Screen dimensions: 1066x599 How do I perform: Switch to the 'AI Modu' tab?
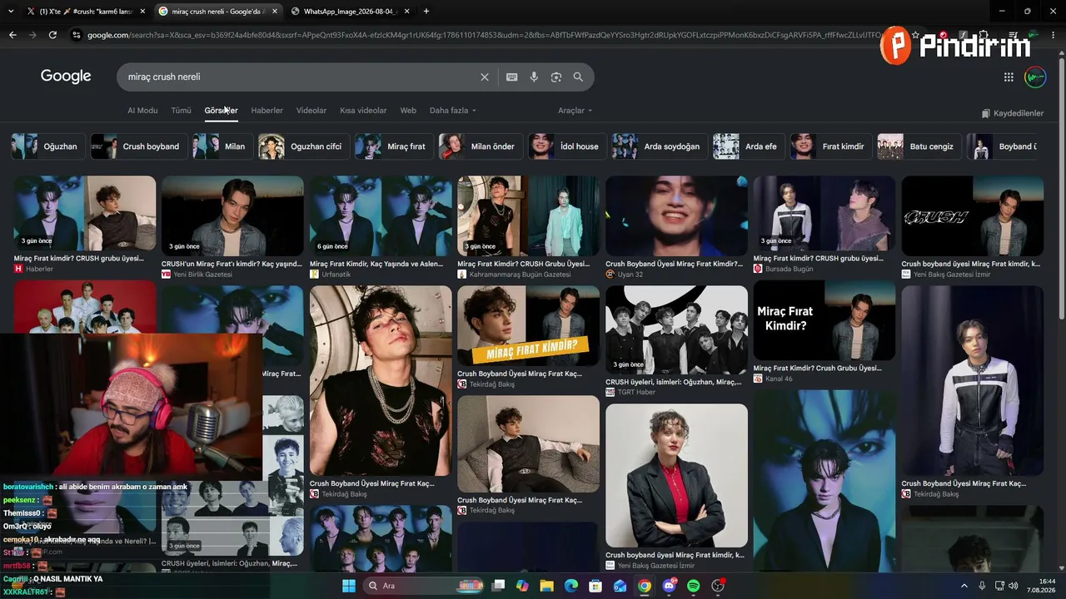(142, 111)
